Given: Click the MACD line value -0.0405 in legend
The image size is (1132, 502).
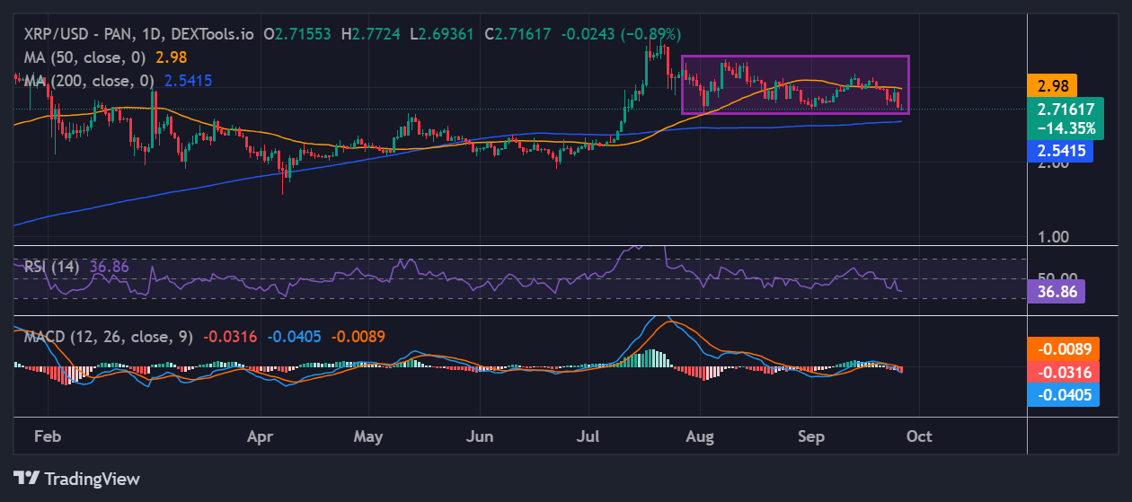Looking at the screenshot, I should tap(294, 337).
